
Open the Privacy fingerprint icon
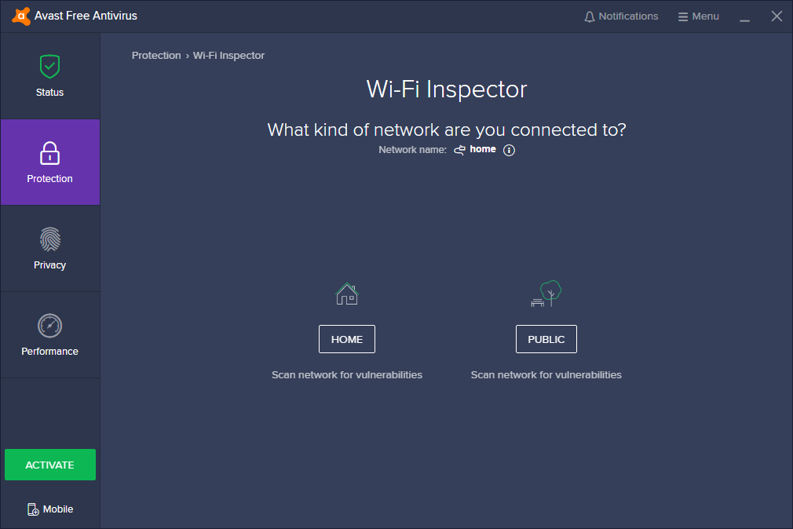(x=49, y=239)
